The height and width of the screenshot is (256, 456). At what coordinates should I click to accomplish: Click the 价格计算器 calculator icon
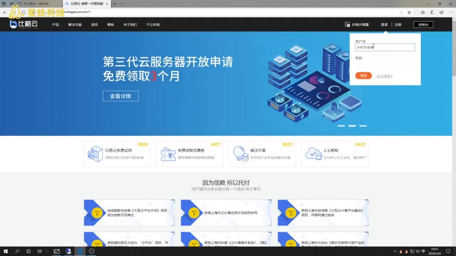click(347, 25)
